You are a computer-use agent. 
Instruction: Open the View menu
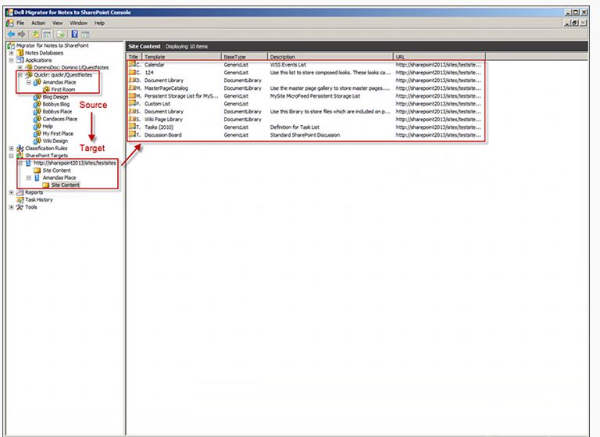[57, 23]
